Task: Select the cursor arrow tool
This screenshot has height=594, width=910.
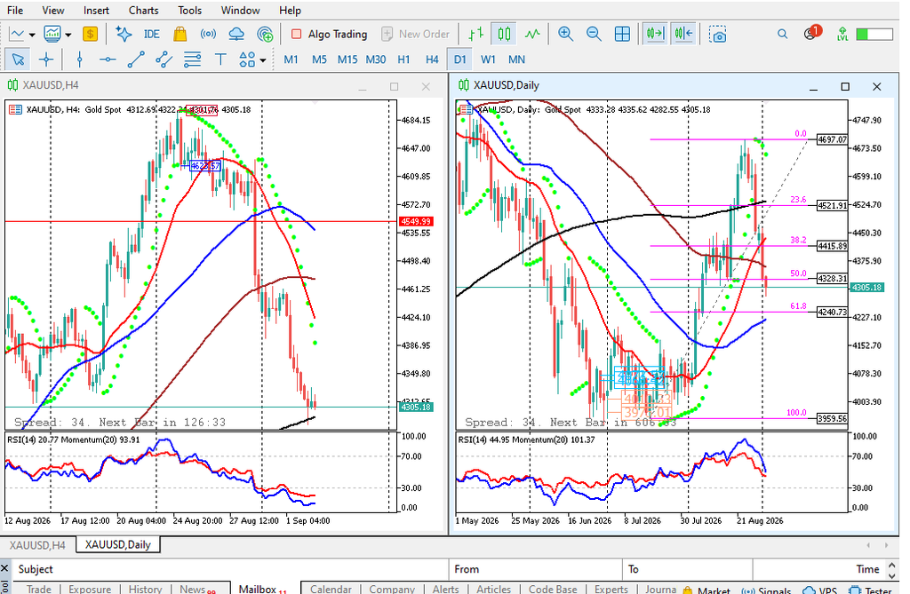Action: pos(18,59)
